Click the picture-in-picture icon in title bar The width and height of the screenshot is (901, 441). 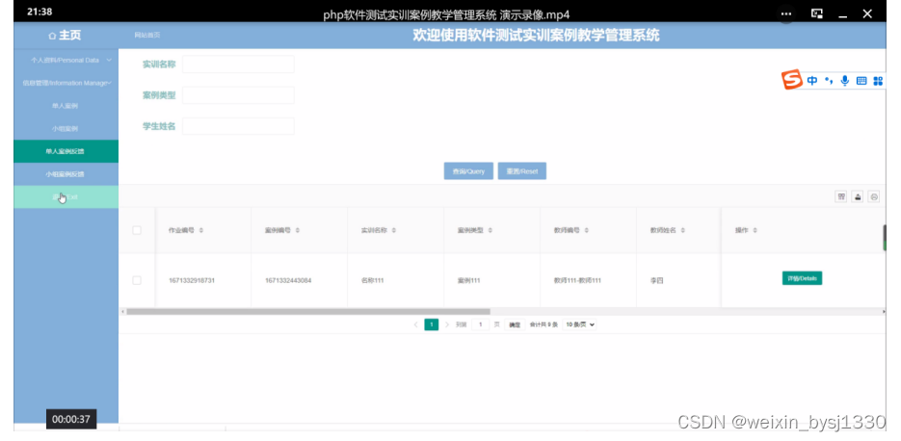tap(816, 13)
